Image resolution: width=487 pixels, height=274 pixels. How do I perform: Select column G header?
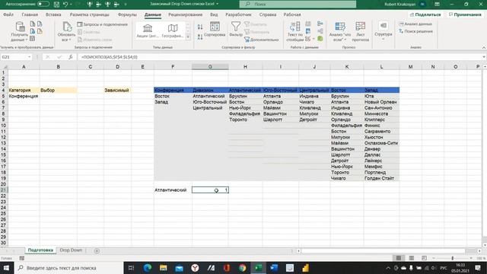tap(210, 66)
